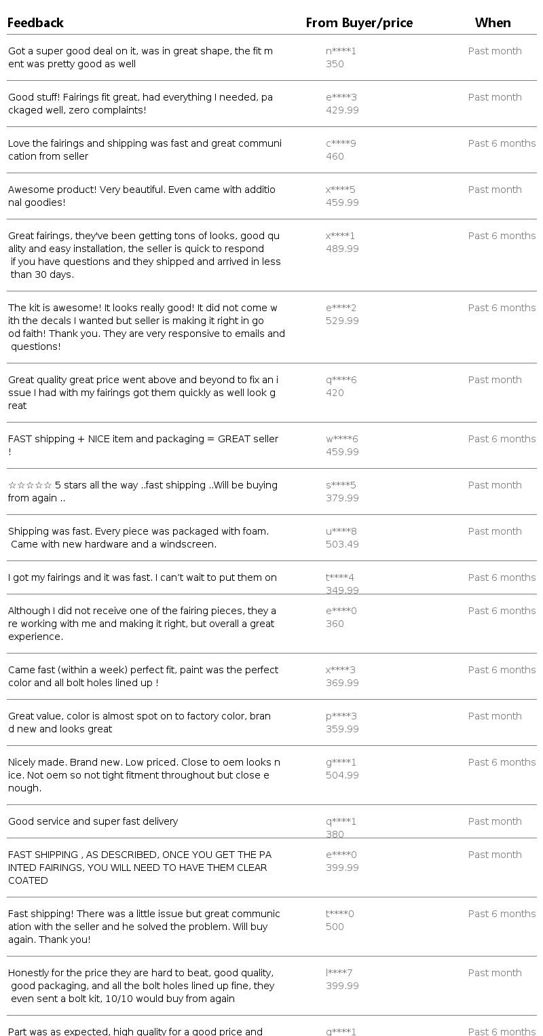Viewport: 543px width, 1036px height.
Task: Select 'Good service and super fast delivery' review
Action: point(93,821)
